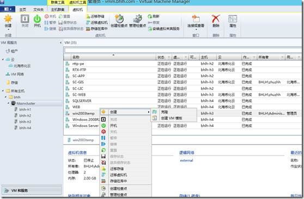The width and height of the screenshot is (304, 199).
Task: Select the SC-WEB VM row
Action: pyautogui.click(x=183, y=95)
